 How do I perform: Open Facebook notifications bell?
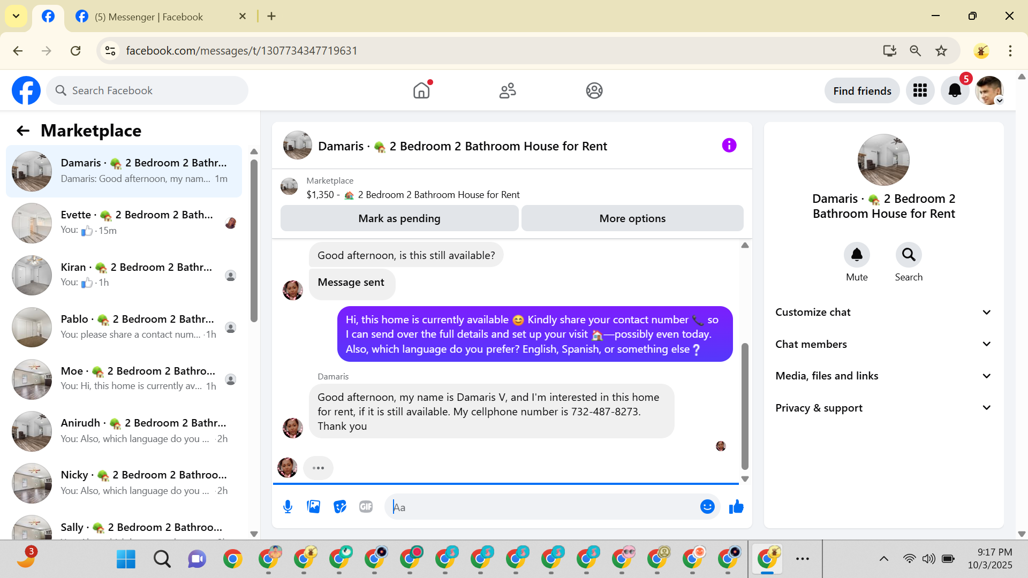955,91
